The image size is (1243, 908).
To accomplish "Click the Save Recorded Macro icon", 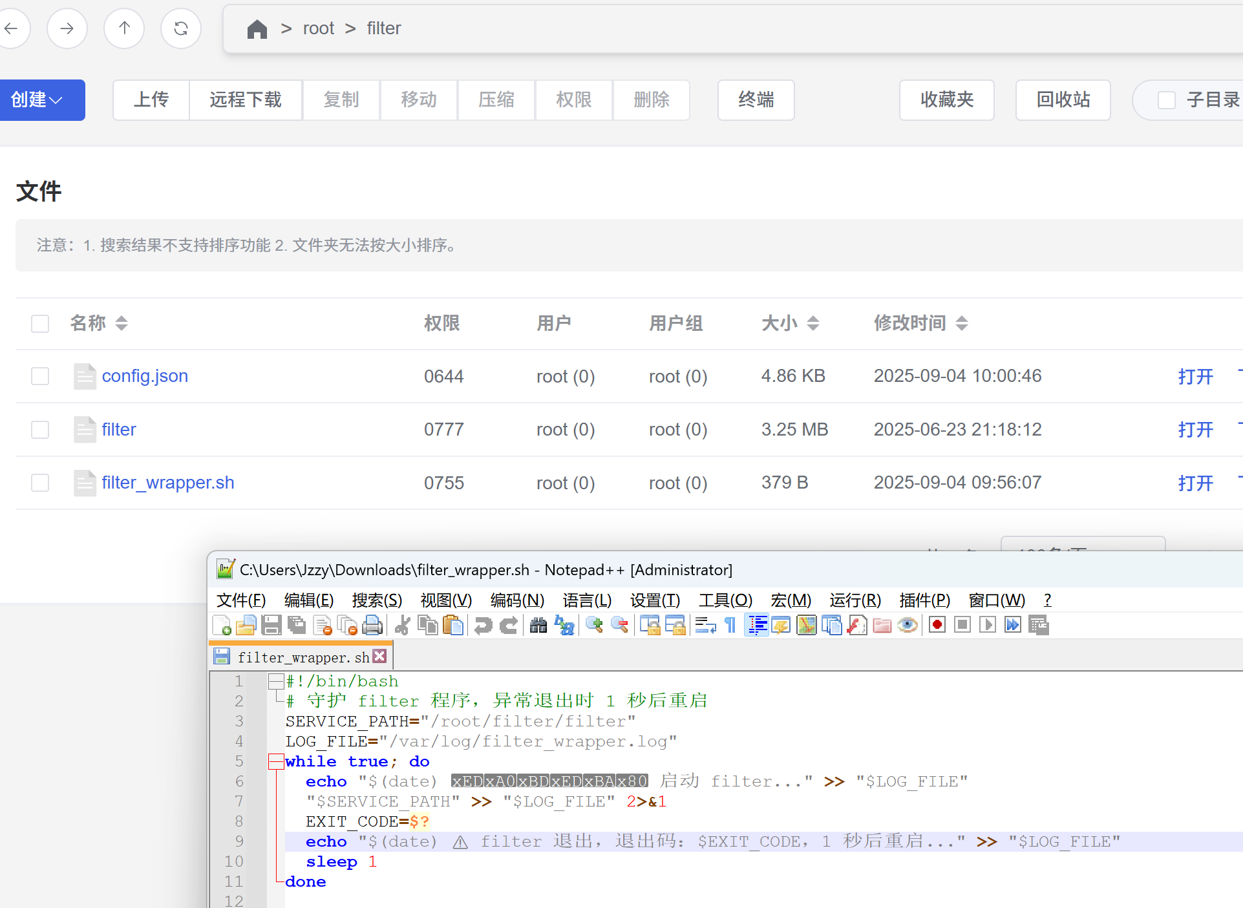I will pyautogui.click(x=1039, y=625).
